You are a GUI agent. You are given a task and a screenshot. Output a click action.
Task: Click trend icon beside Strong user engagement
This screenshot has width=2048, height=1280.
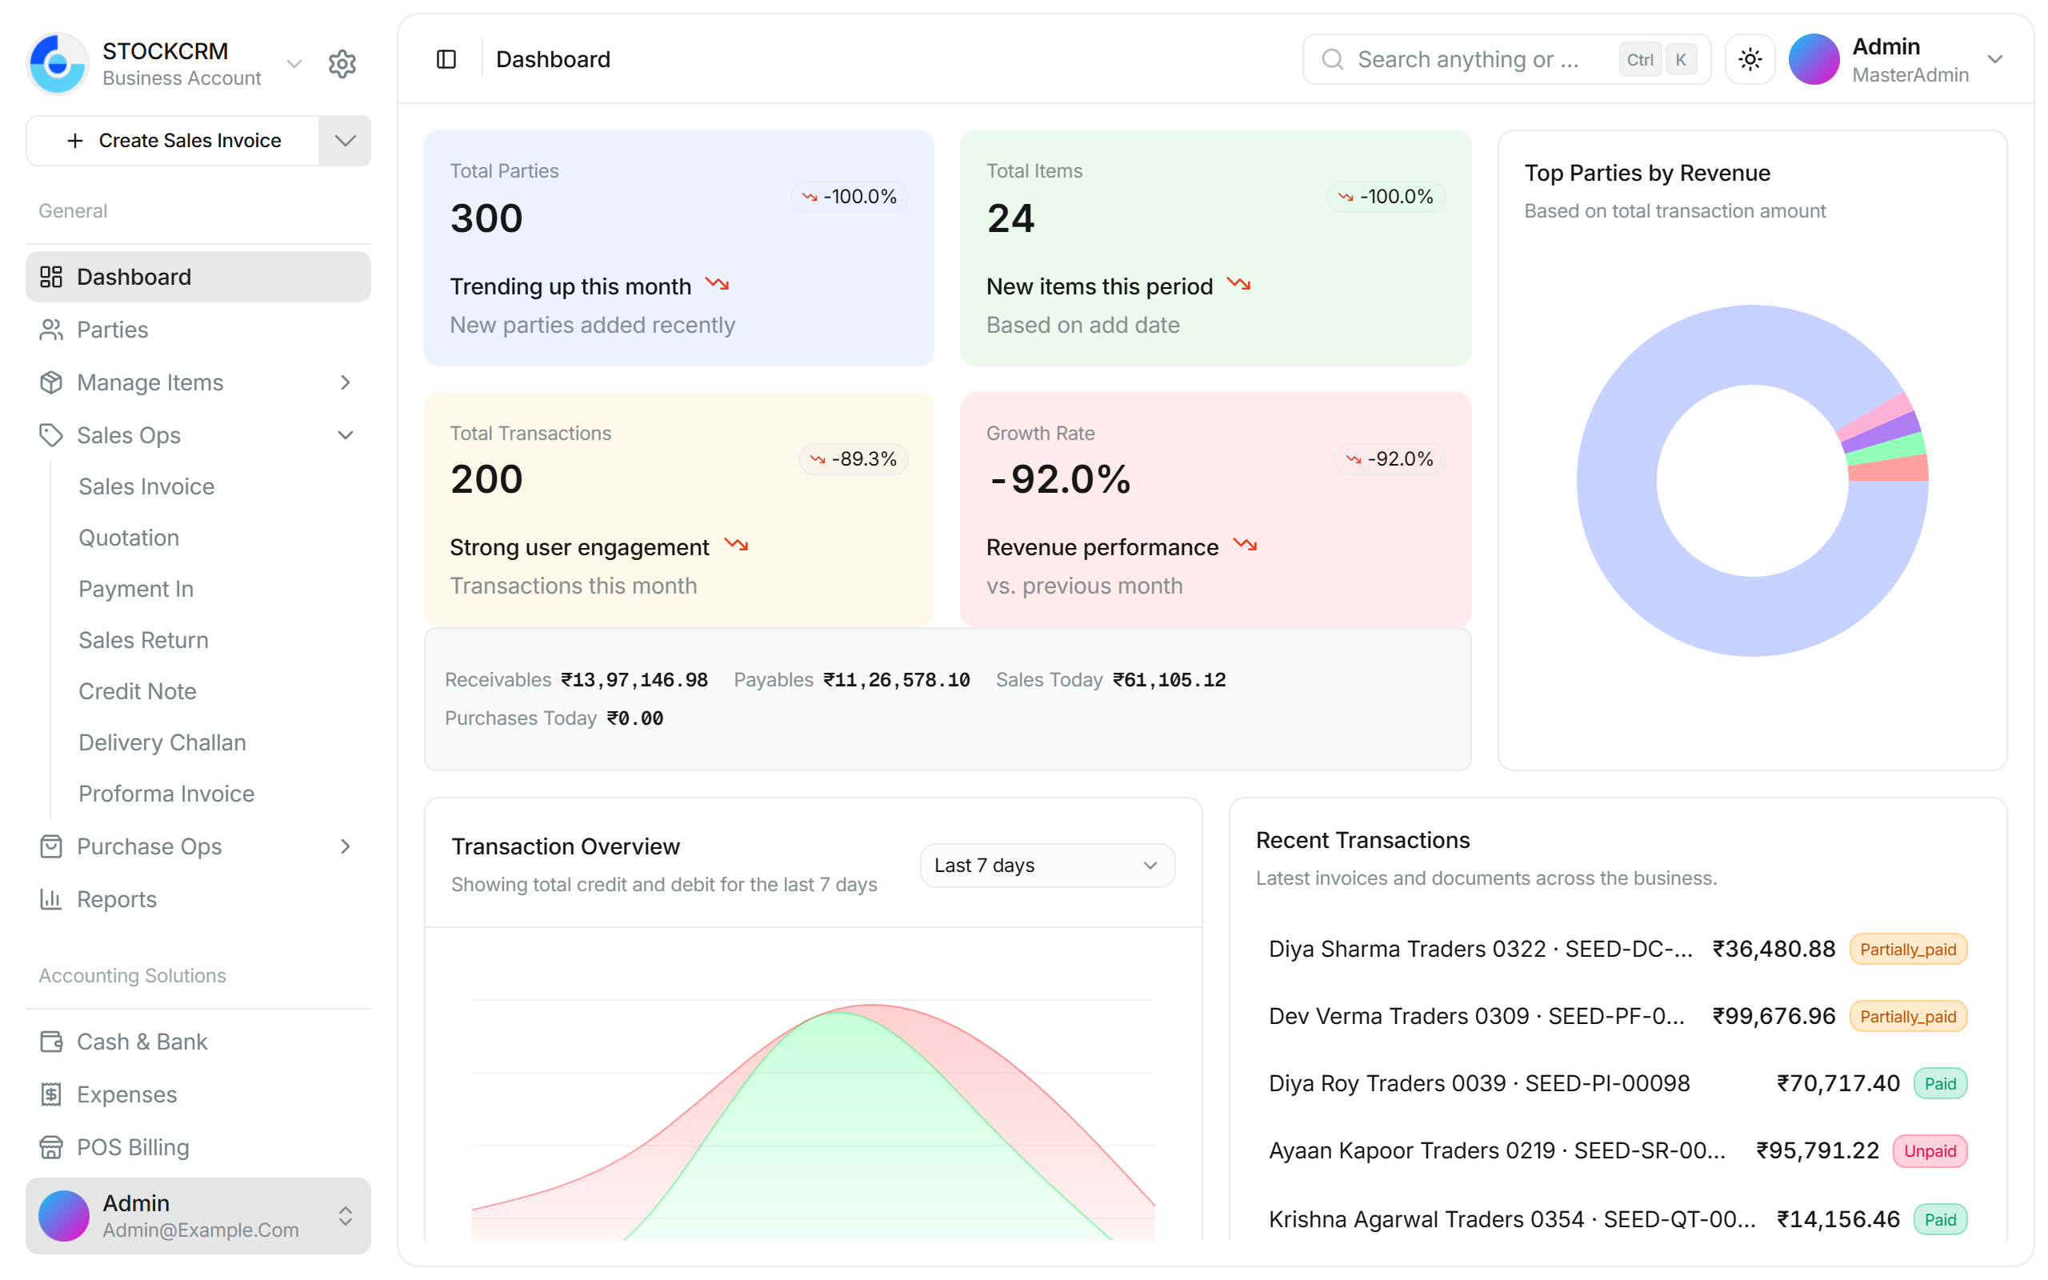(x=736, y=545)
